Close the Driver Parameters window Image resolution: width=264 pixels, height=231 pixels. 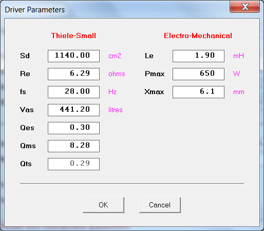(x=245, y=7)
